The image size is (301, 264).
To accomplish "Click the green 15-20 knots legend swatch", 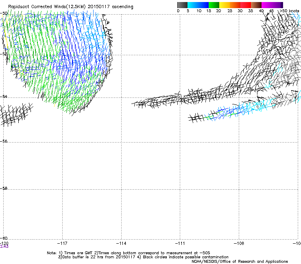I will (x=214, y=5).
